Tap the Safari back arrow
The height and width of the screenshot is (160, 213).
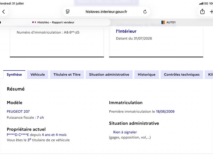pos(4,12)
